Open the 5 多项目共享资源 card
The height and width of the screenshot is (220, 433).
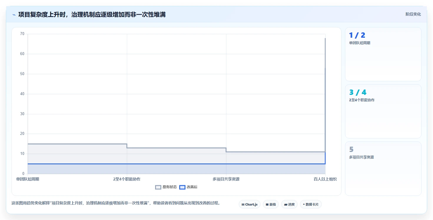tap(383, 168)
